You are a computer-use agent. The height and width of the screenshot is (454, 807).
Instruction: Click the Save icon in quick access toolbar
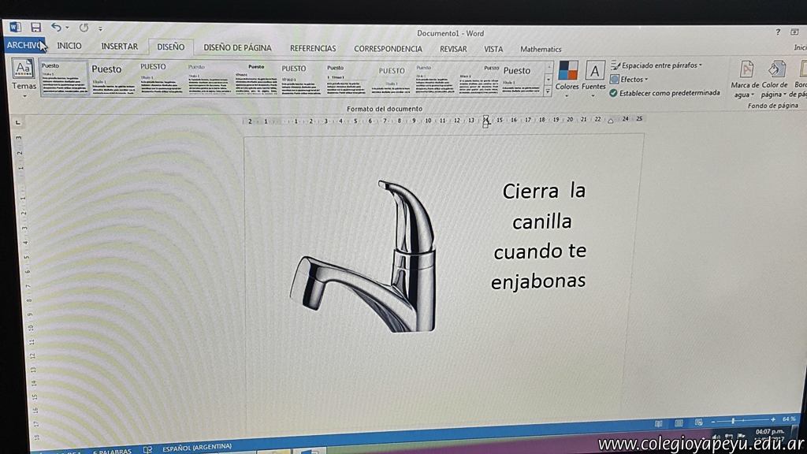36,28
